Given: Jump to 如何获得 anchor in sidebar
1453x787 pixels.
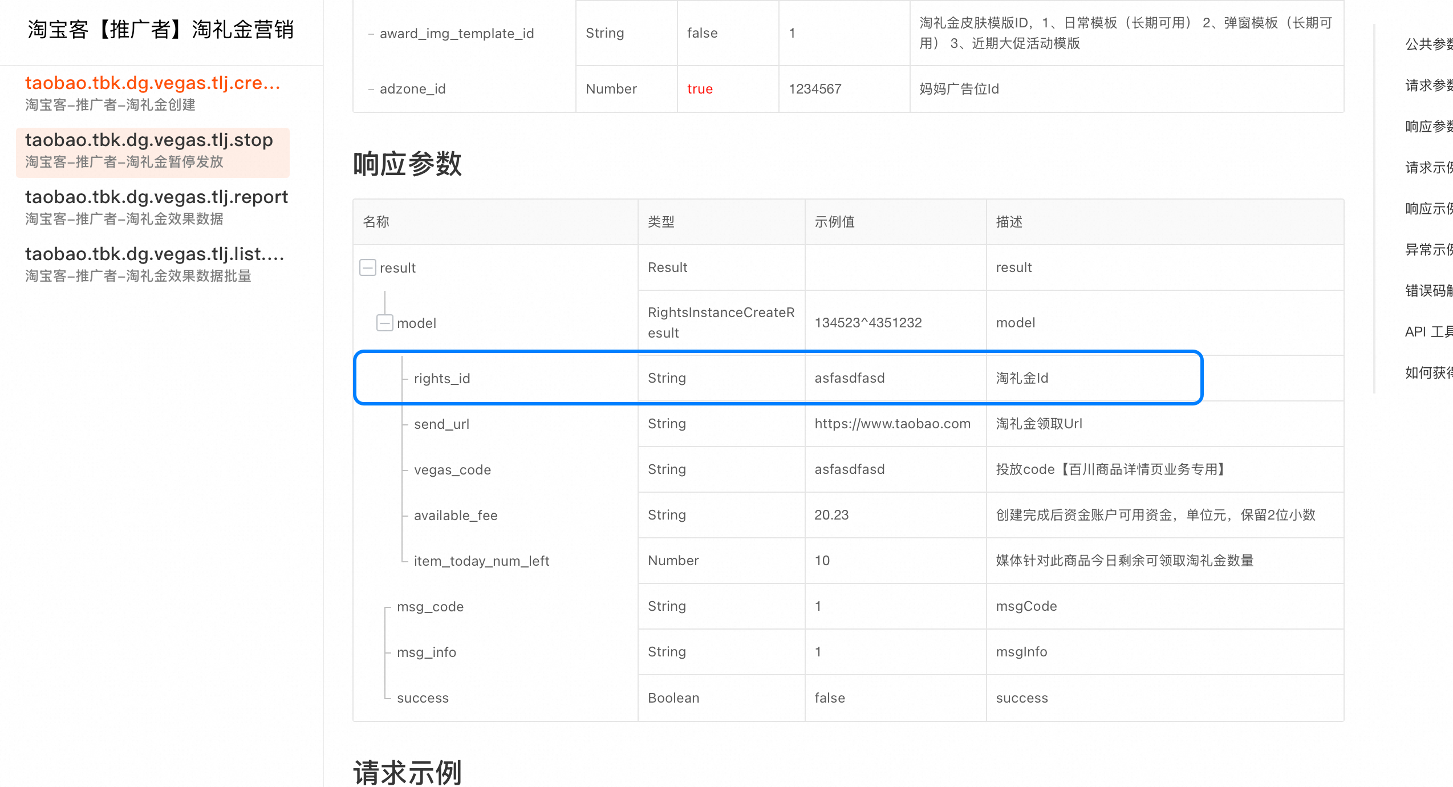Looking at the screenshot, I should point(1428,372).
